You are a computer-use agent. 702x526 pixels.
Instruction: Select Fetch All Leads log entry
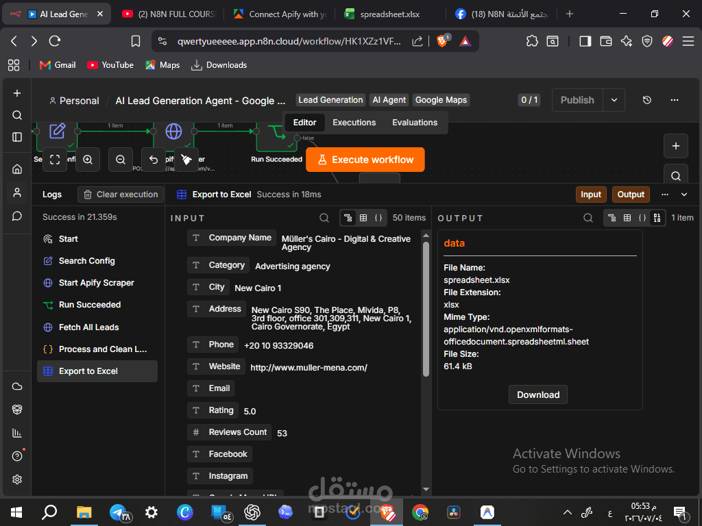point(97,327)
